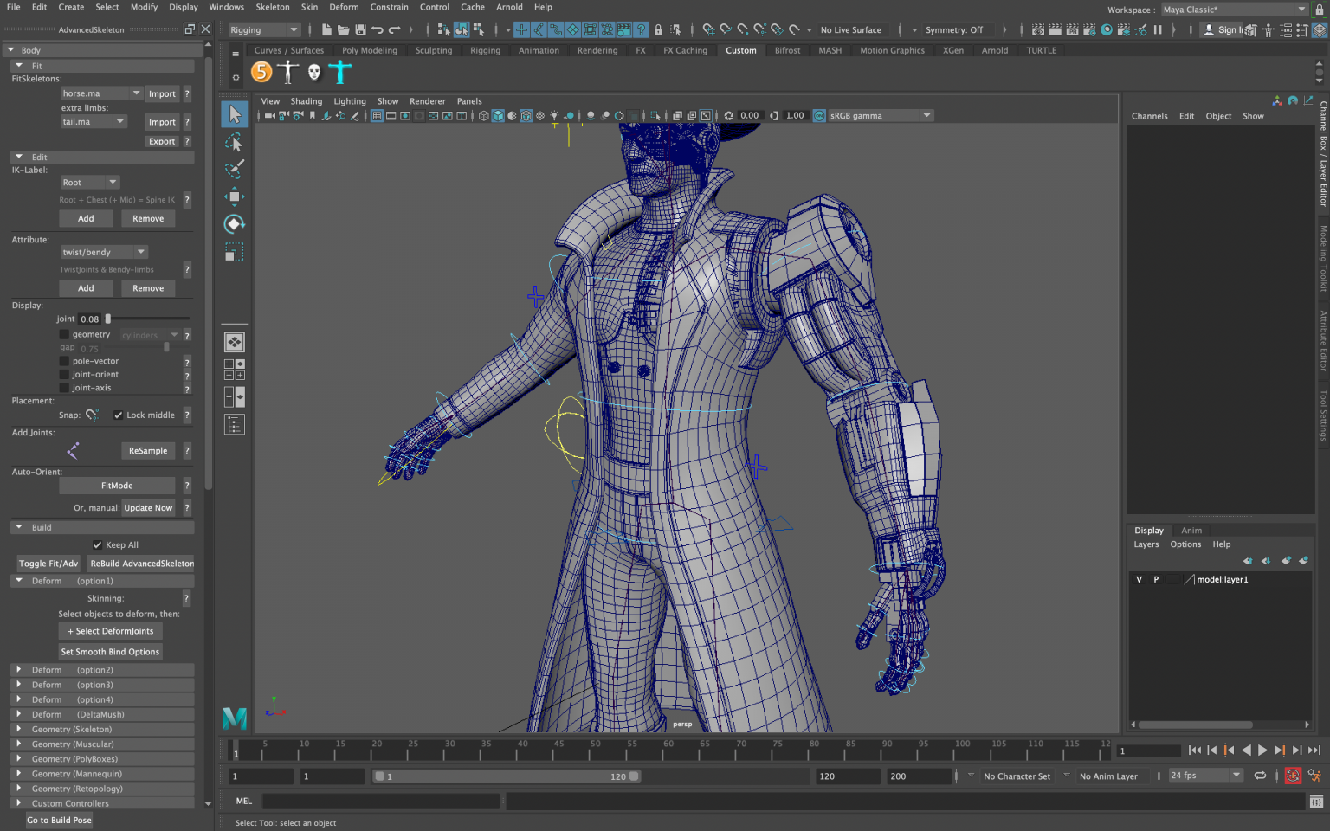The image size is (1330, 831).
Task: Click the skull face shelf icon
Action: [x=313, y=73]
